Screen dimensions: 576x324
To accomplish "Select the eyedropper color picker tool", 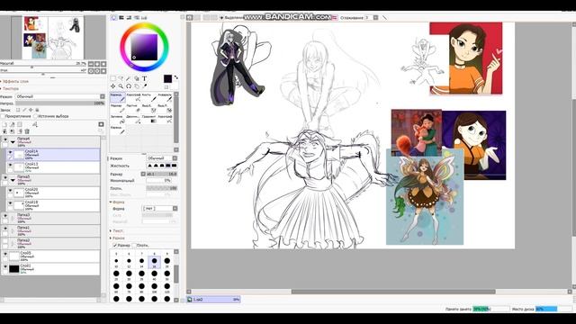I will 144,86.
